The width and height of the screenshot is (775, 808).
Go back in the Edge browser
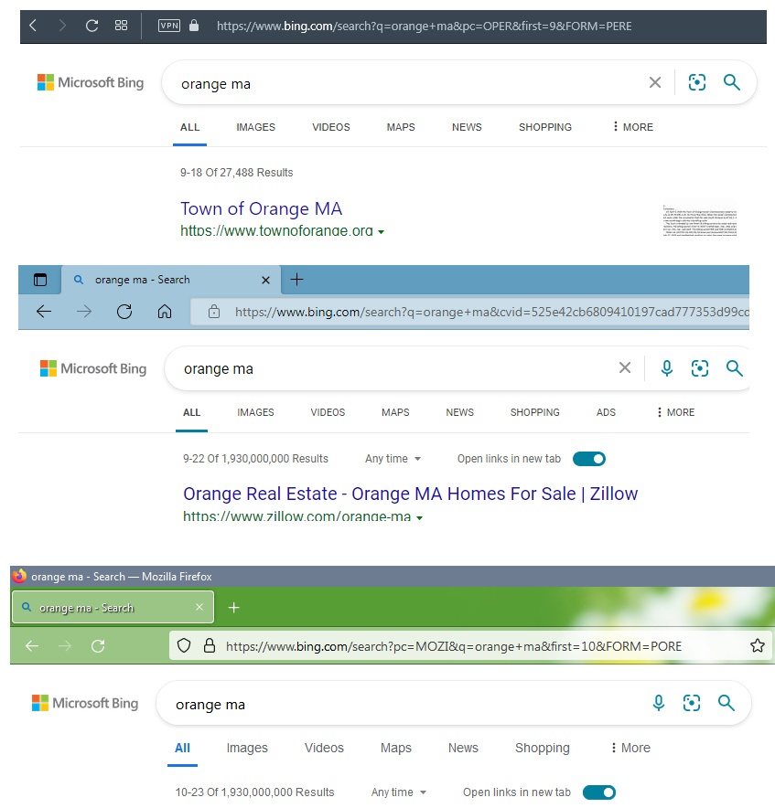(44, 312)
